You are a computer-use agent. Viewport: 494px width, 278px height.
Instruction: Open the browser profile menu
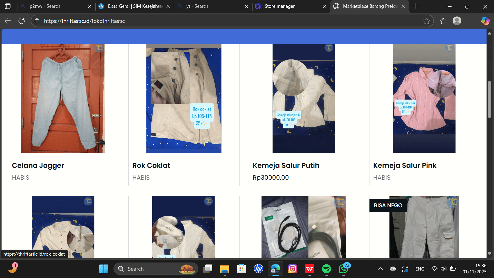coord(457,21)
